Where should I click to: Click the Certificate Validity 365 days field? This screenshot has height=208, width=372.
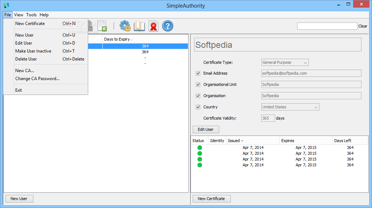coord(268,118)
